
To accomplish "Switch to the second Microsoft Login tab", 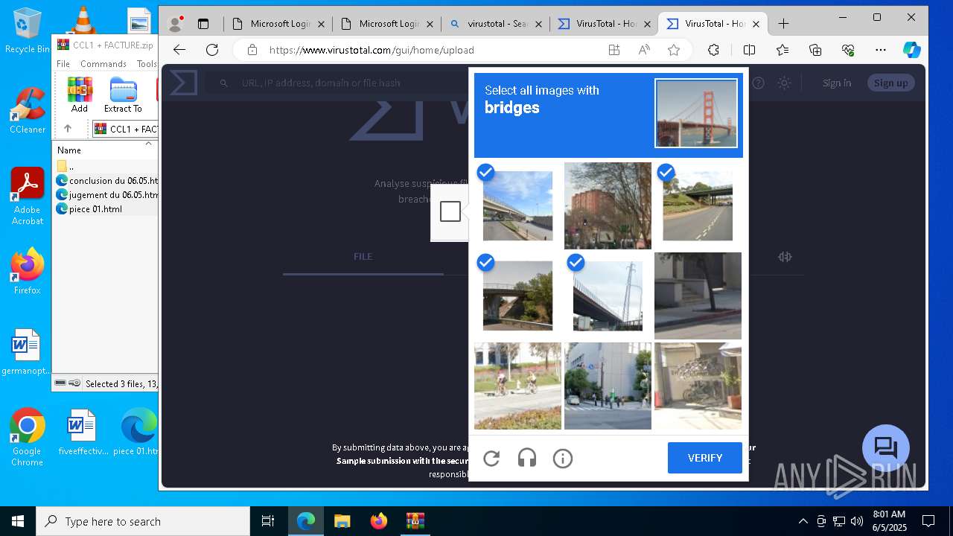I will (387, 24).
